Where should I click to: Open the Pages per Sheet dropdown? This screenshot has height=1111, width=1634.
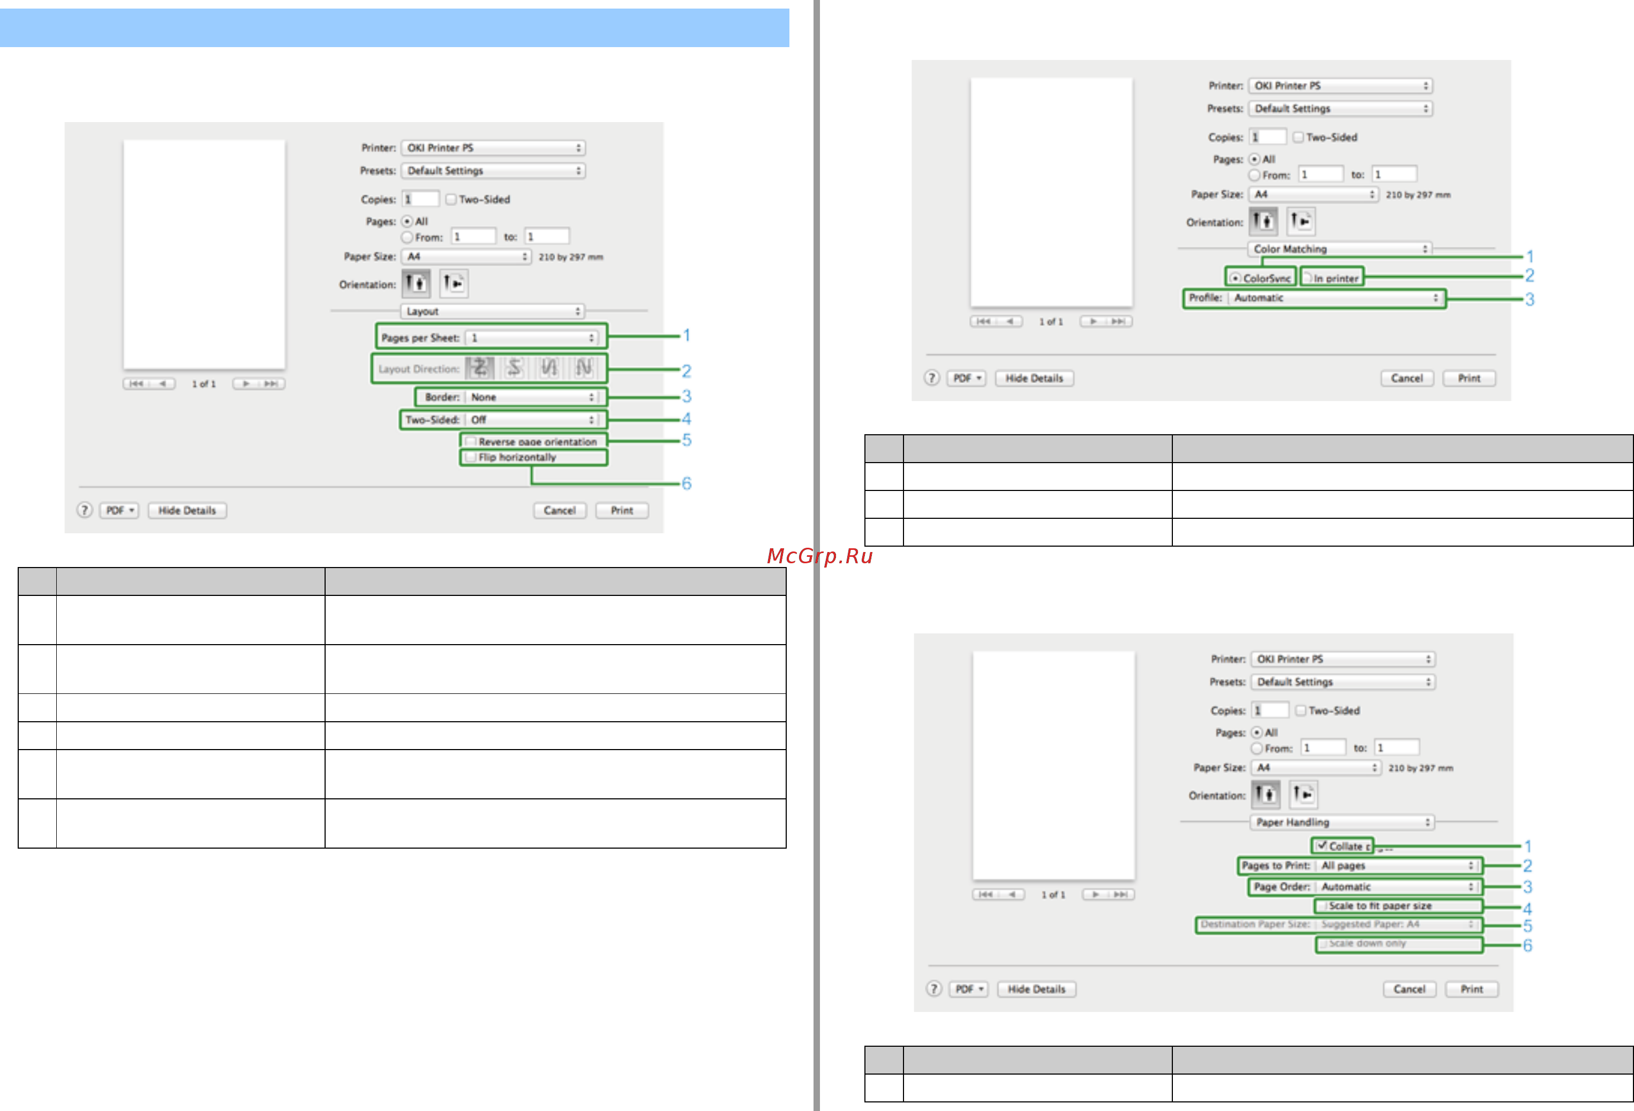pos(532,338)
